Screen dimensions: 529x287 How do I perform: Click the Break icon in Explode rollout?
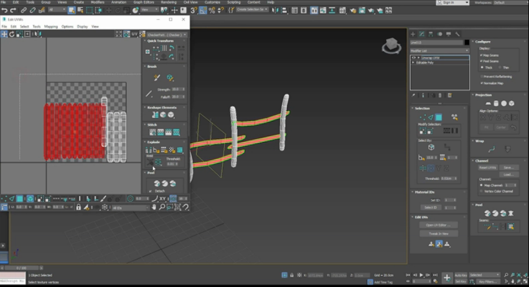pos(149,150)
